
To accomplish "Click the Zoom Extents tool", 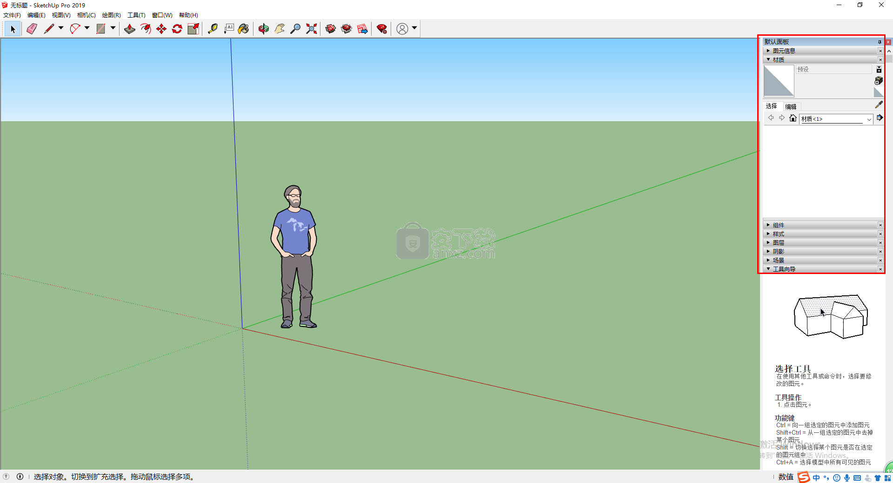I will click(x=312, y=29).
